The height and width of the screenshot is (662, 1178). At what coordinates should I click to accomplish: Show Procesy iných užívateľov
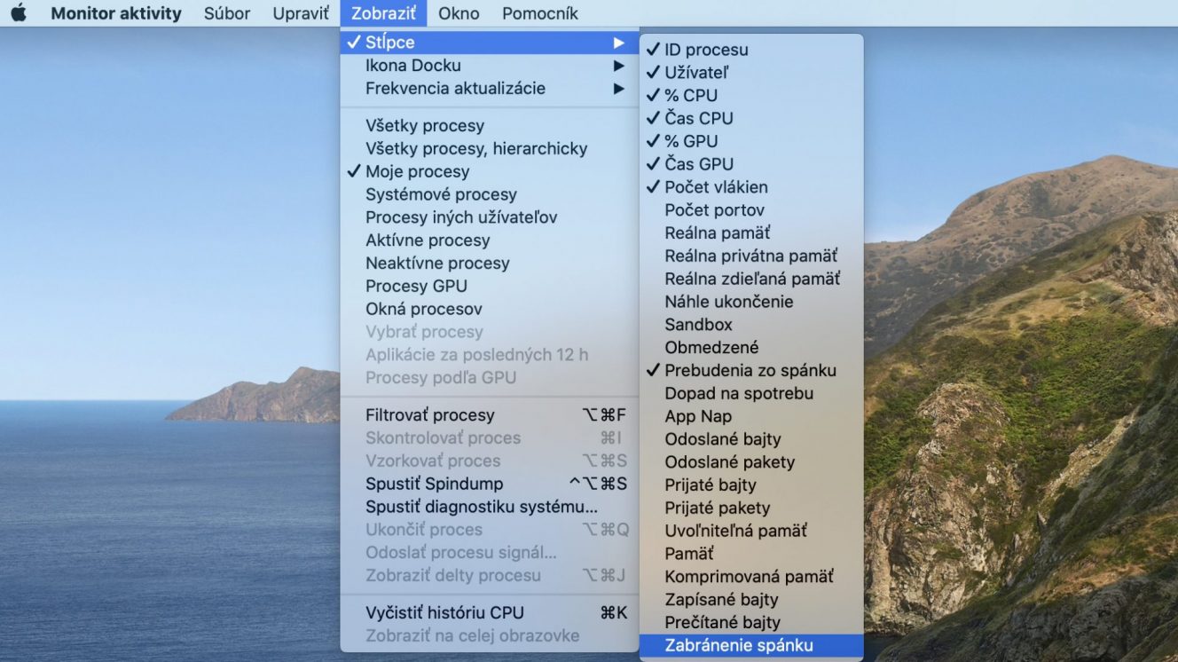point(490,217)
